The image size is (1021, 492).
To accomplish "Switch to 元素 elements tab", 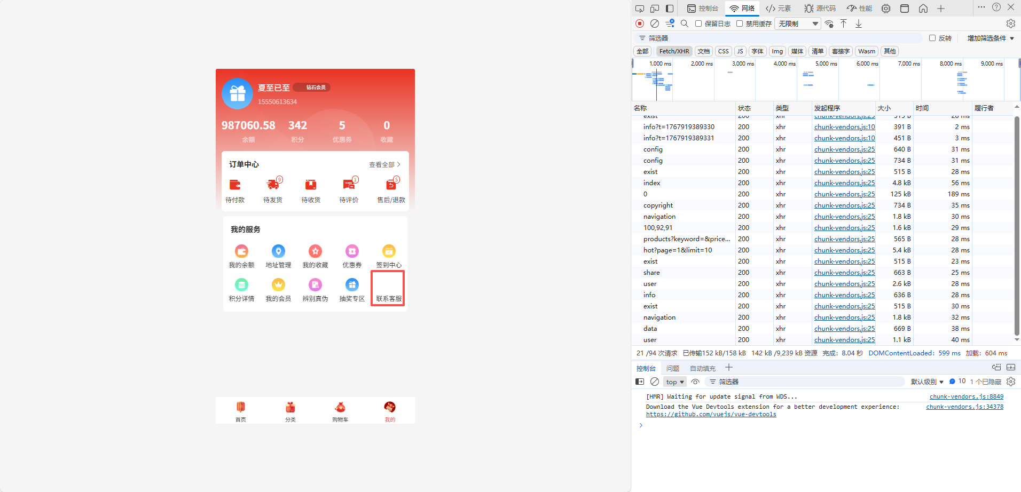I will 778,9.
